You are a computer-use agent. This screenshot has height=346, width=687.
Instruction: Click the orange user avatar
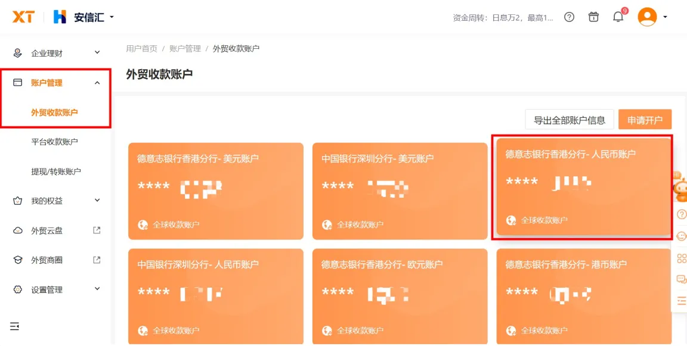(647, 17)
